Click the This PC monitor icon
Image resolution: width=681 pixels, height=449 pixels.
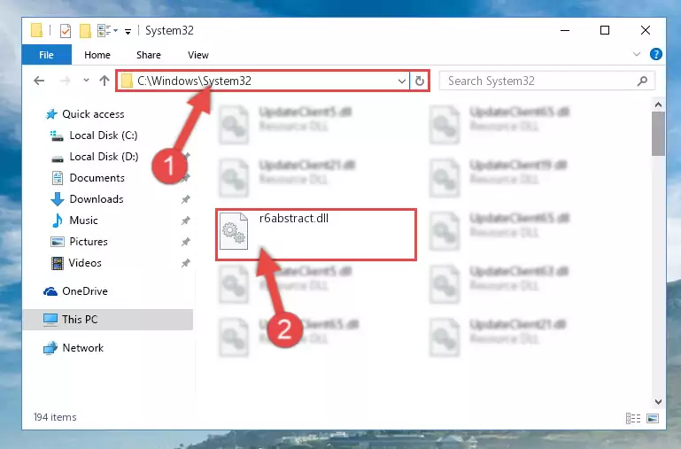[50, 320]
